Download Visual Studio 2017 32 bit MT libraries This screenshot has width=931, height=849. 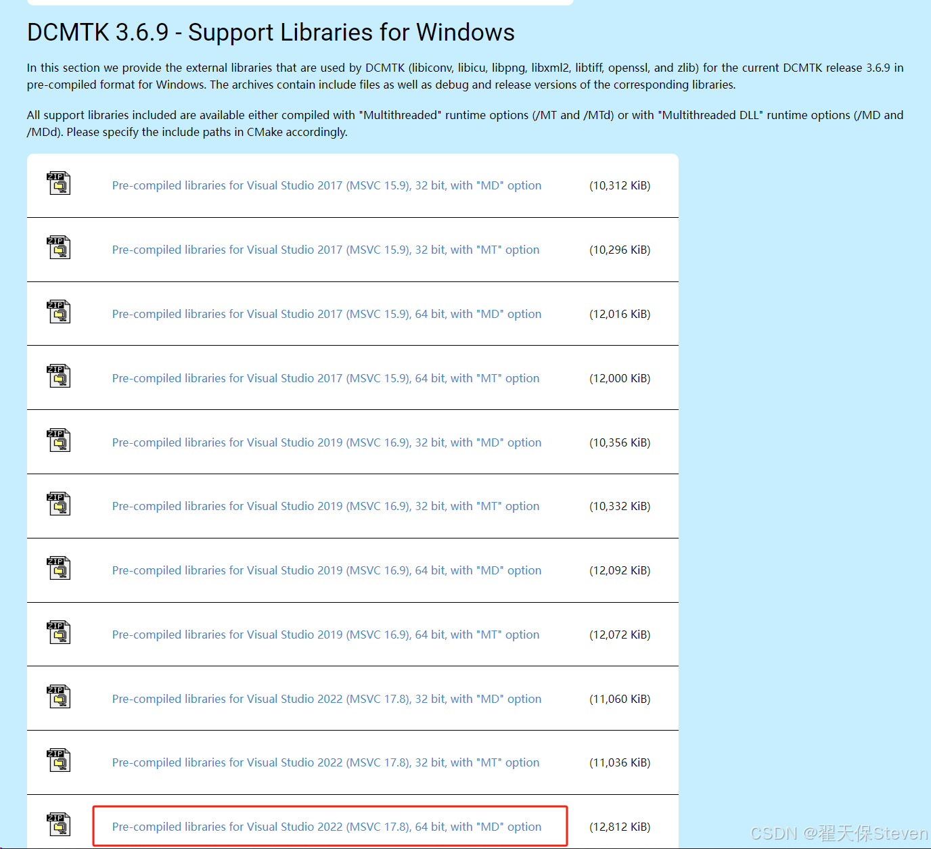(326, 250)
